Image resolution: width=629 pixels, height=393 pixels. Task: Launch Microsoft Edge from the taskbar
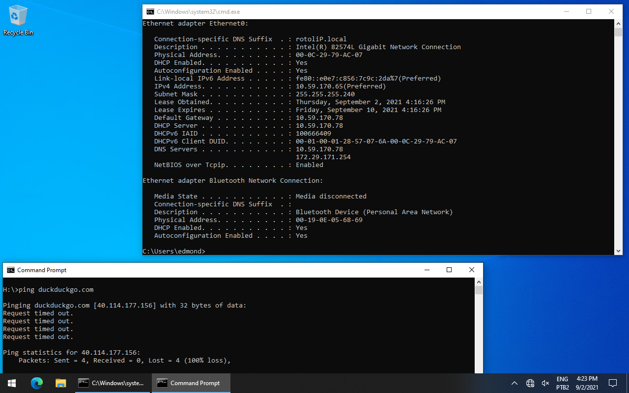pos(37,383)
